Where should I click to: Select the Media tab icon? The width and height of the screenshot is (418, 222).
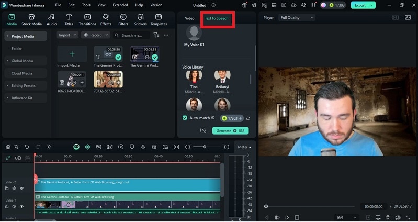(x=12, y=17)
